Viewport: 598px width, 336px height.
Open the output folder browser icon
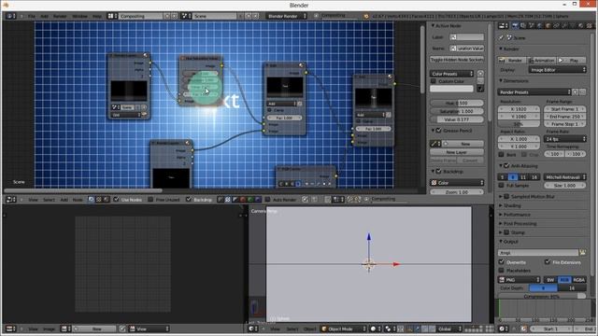click(x=582, y=253)
